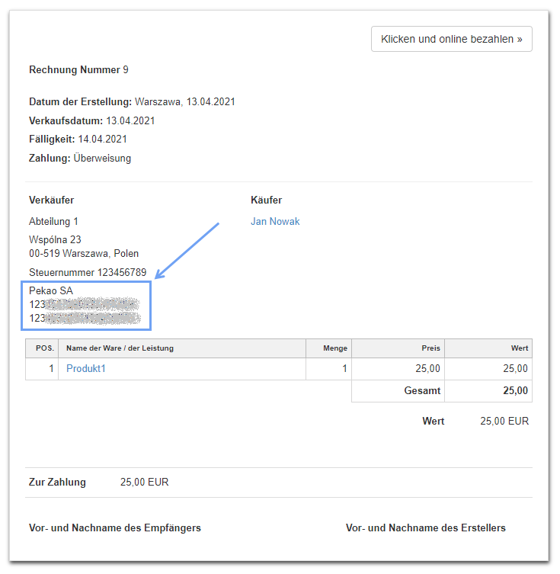Image resolution: width=560 pixels, height=574 pixels.
Task: Click the Menge column header
Action: coord(334,348)
